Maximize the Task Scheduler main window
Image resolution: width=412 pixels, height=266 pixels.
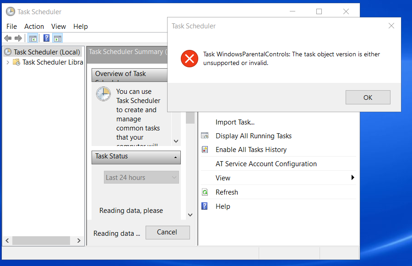coord(319,11)
